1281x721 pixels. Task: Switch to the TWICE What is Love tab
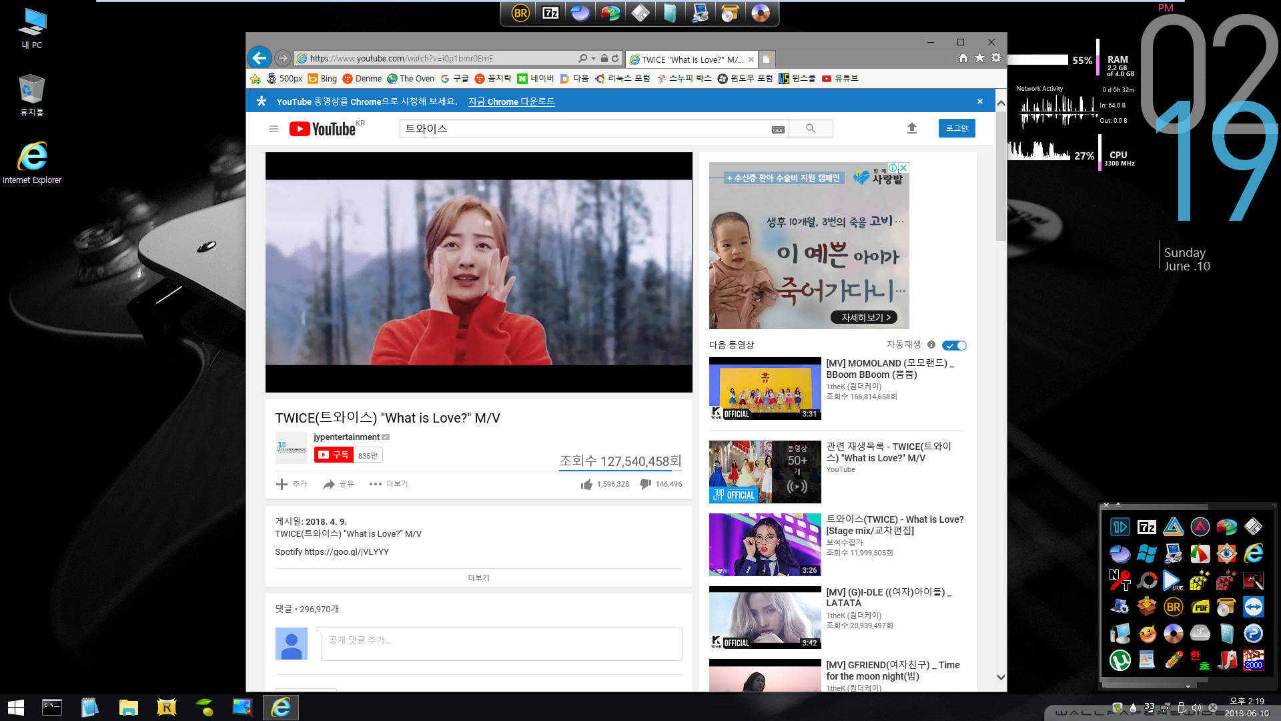click(692, 59)
